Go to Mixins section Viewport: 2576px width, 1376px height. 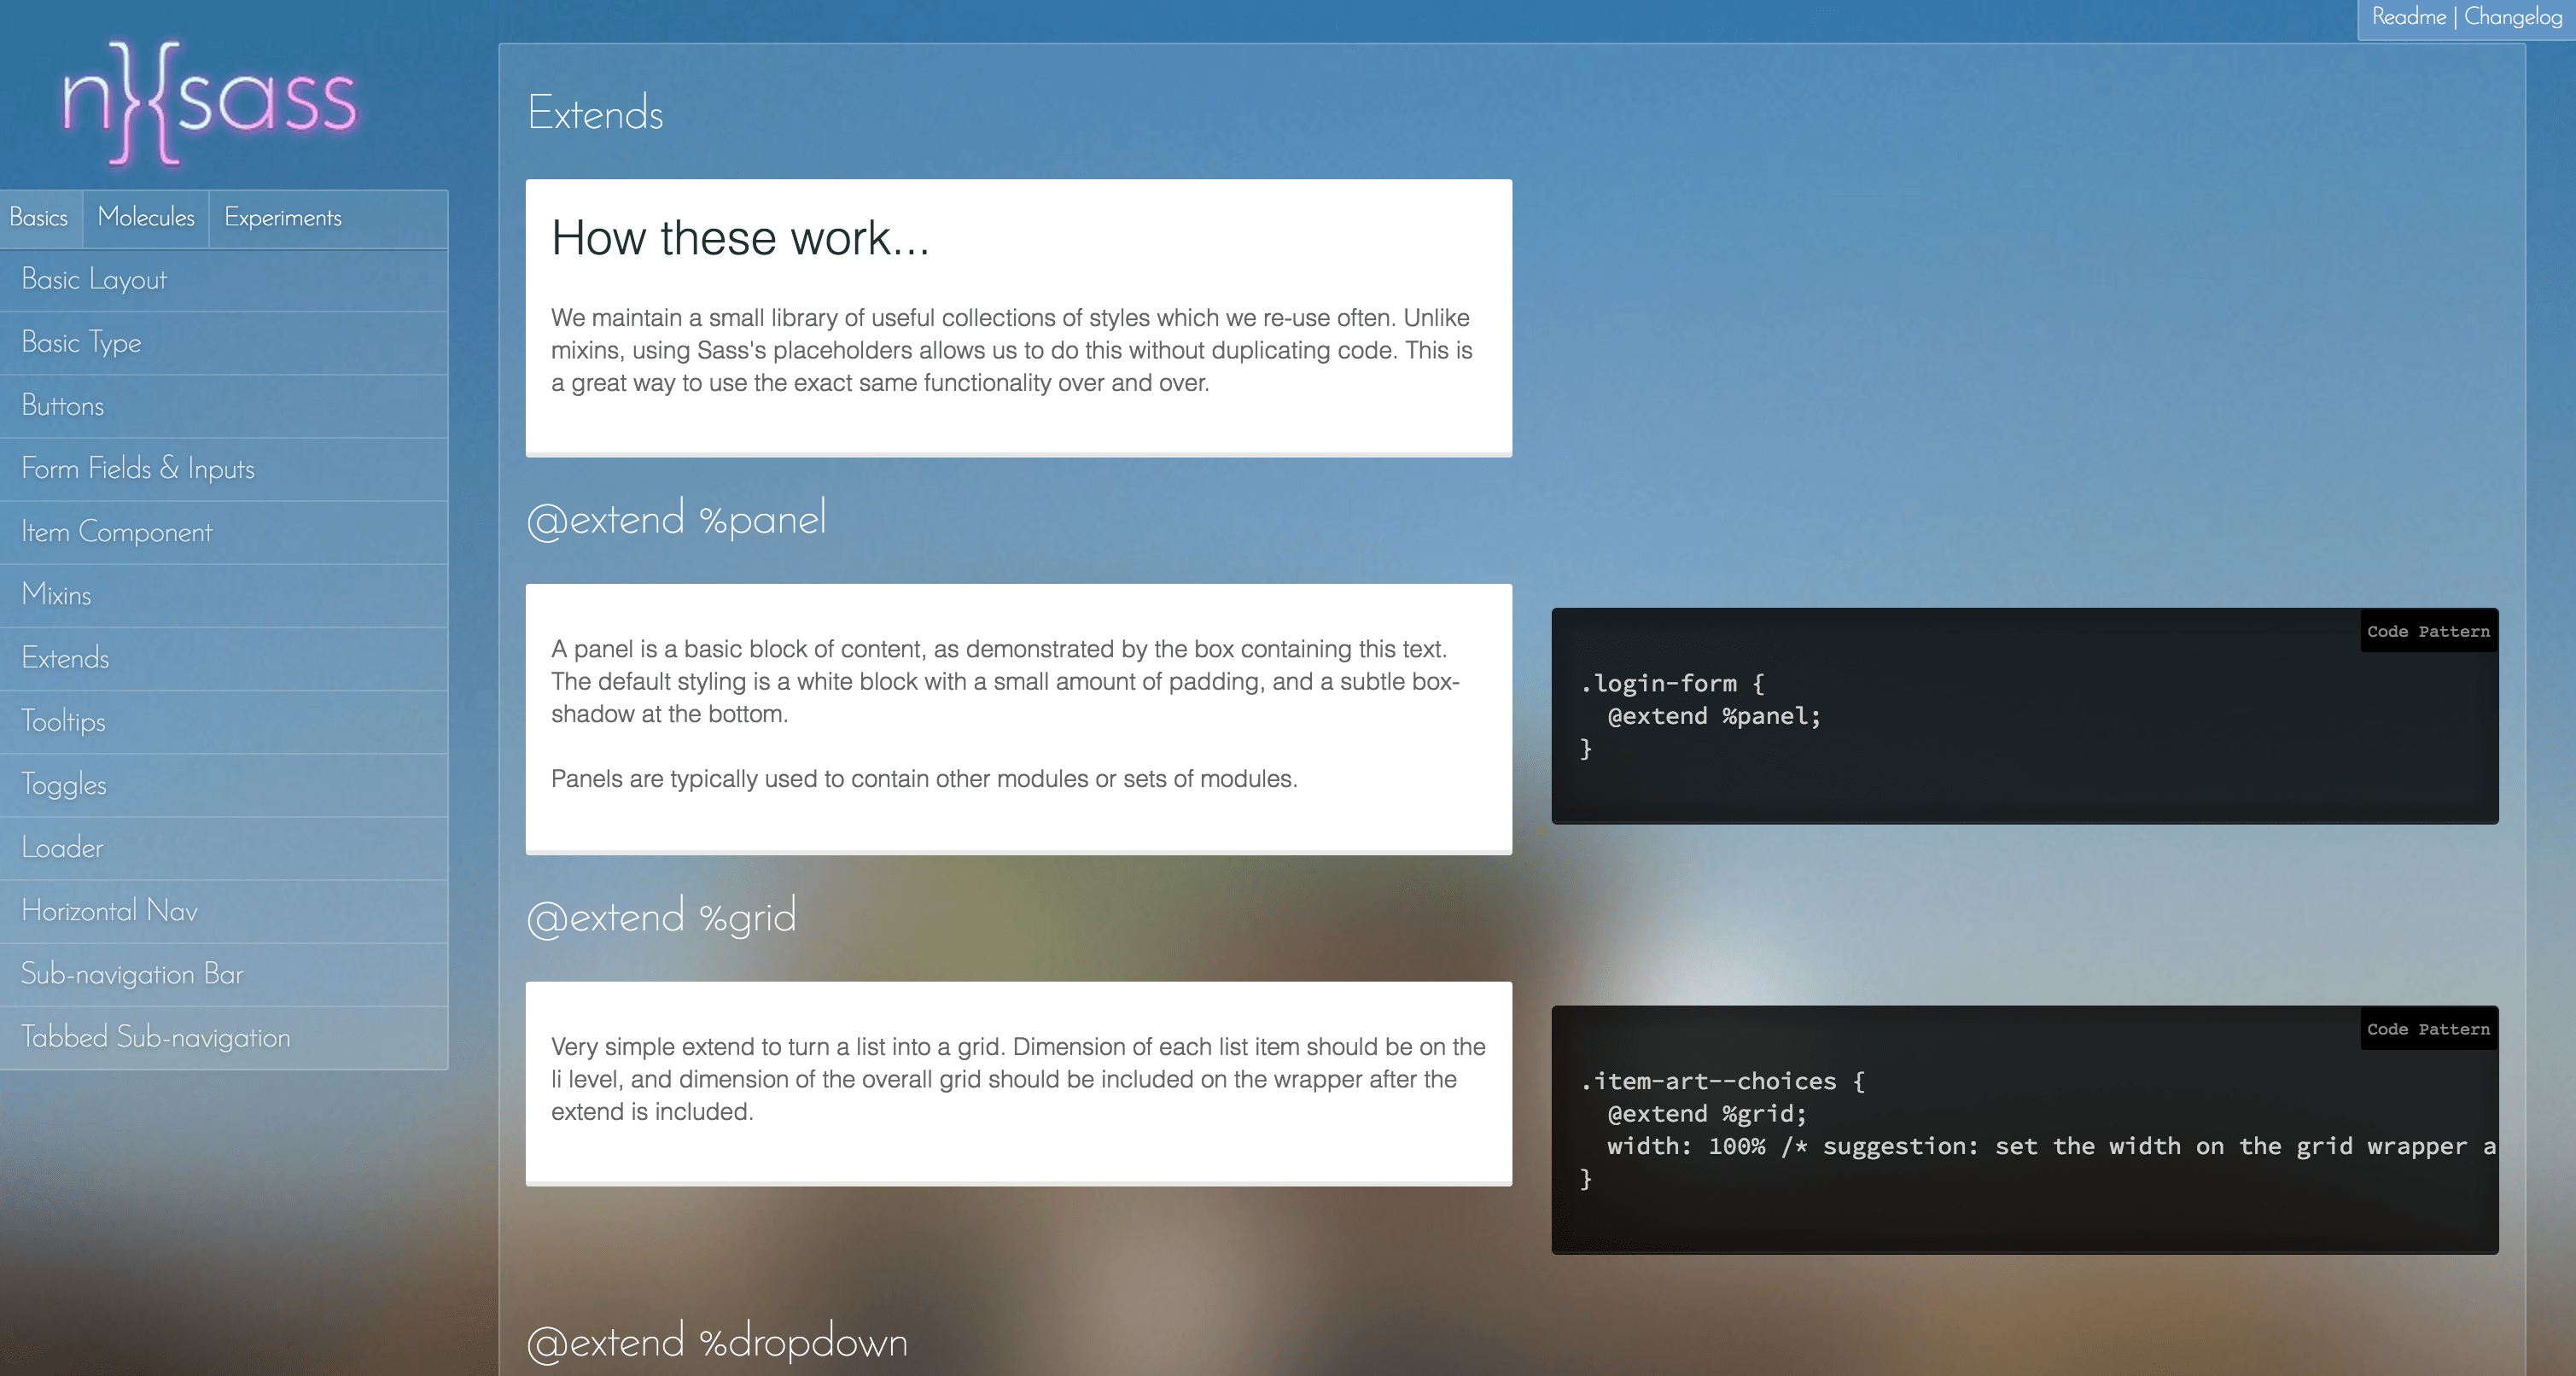(x=224, y=595)
